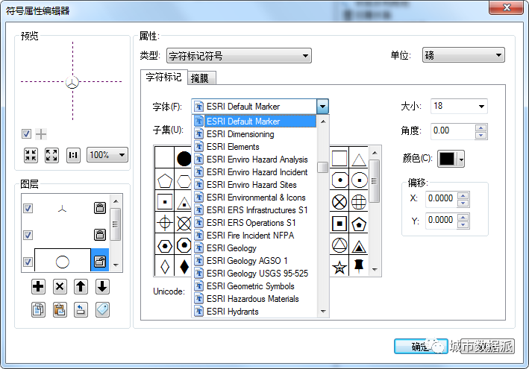Choose ESRI ERS Operations S1 font
The image size is (529, 369).
(x=255, y=223)
